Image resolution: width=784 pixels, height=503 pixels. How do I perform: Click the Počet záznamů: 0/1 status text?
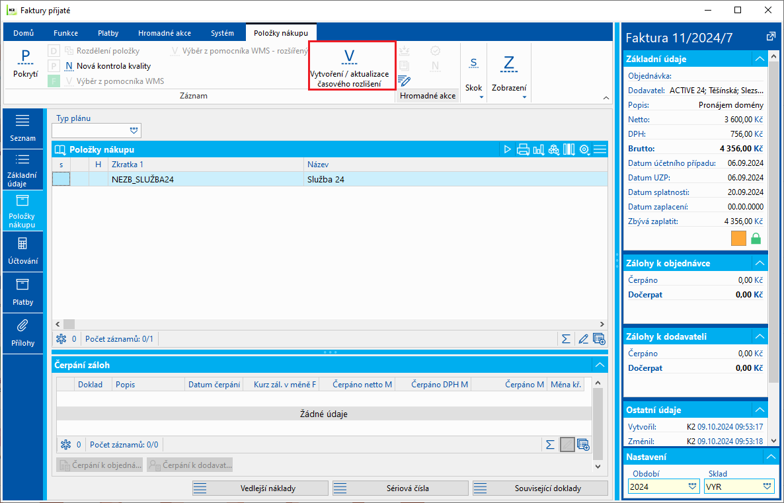tap(119, 339)
